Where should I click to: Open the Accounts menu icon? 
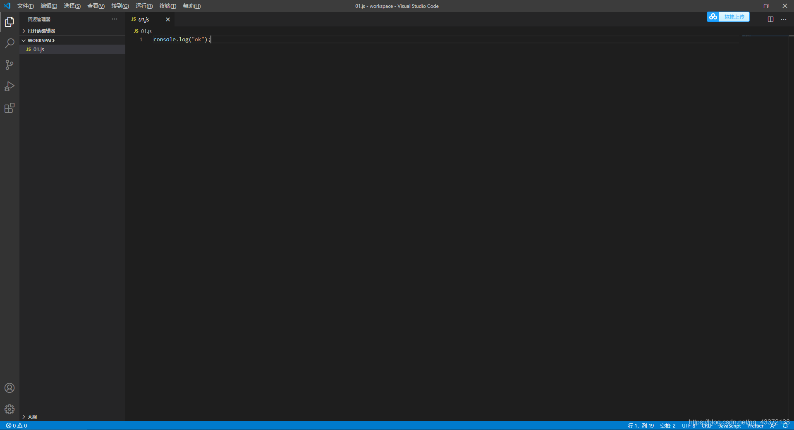point(10,388)
